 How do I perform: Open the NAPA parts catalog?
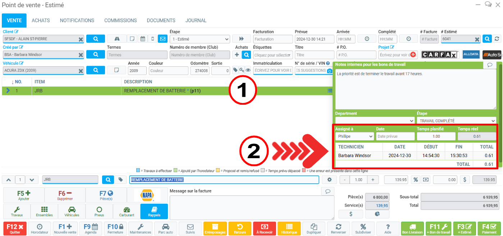coord(147,195)
